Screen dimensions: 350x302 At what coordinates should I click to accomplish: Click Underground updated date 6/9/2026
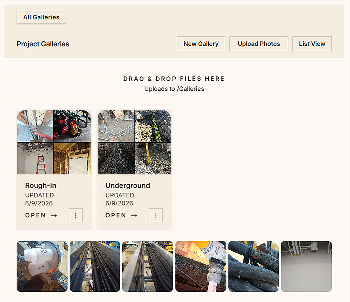pyautogui.click(x=119, y=203)
